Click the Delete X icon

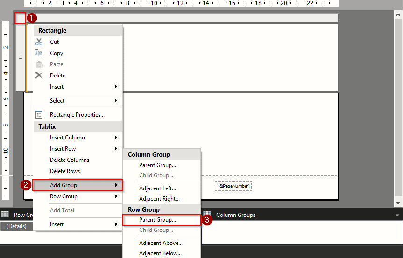click(39, 75)
